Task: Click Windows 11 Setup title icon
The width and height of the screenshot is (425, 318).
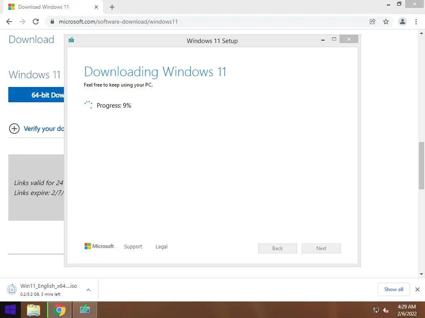Action: tap(71, 40)
